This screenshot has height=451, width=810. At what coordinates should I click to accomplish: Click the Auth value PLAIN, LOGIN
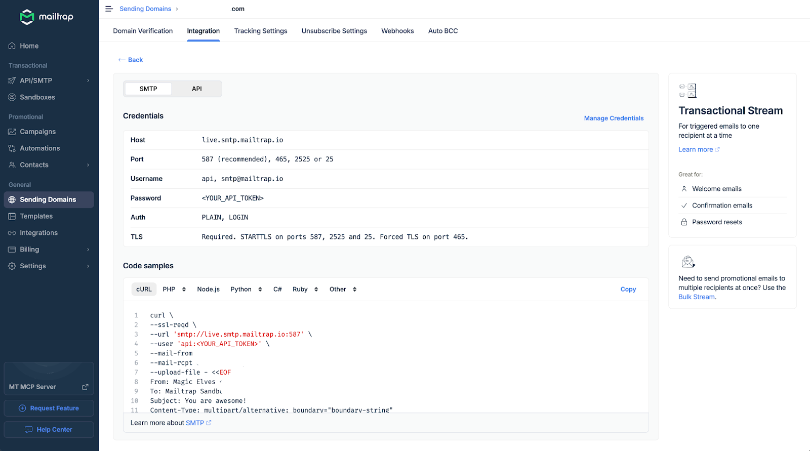[225, 218]
